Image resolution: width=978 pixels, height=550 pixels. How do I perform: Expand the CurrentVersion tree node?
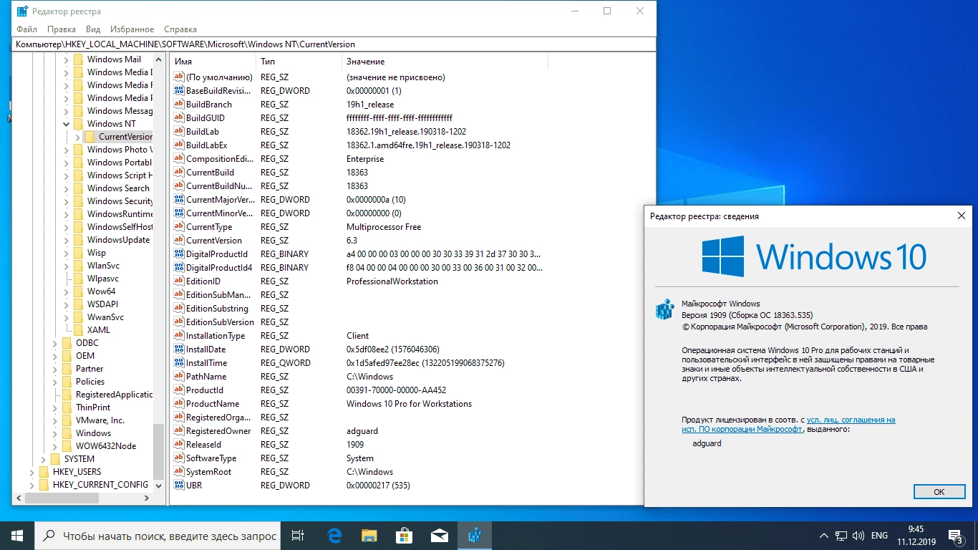pyautogui.click(x=78, y=137)
